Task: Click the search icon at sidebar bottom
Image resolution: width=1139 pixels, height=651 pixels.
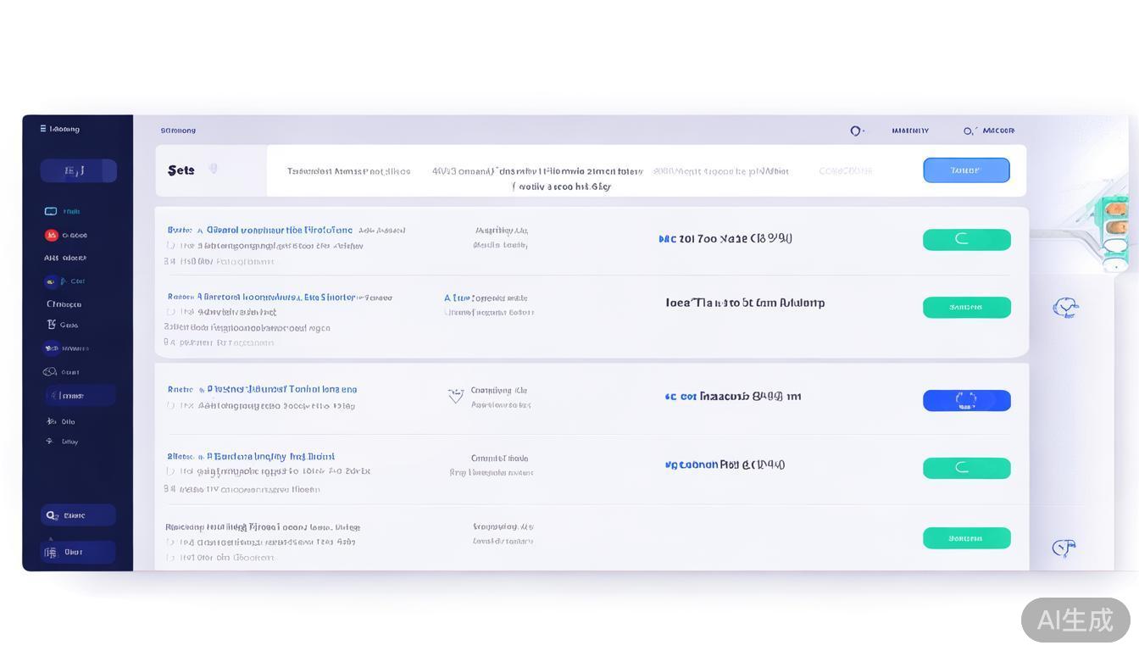Action: click(52, 515)
